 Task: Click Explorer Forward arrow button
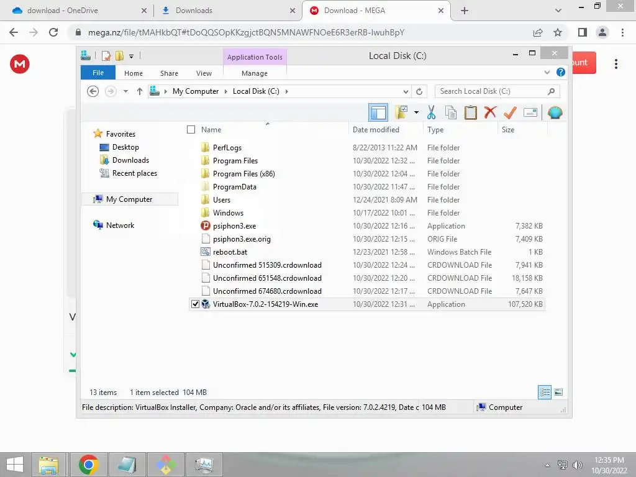(111, 91)
